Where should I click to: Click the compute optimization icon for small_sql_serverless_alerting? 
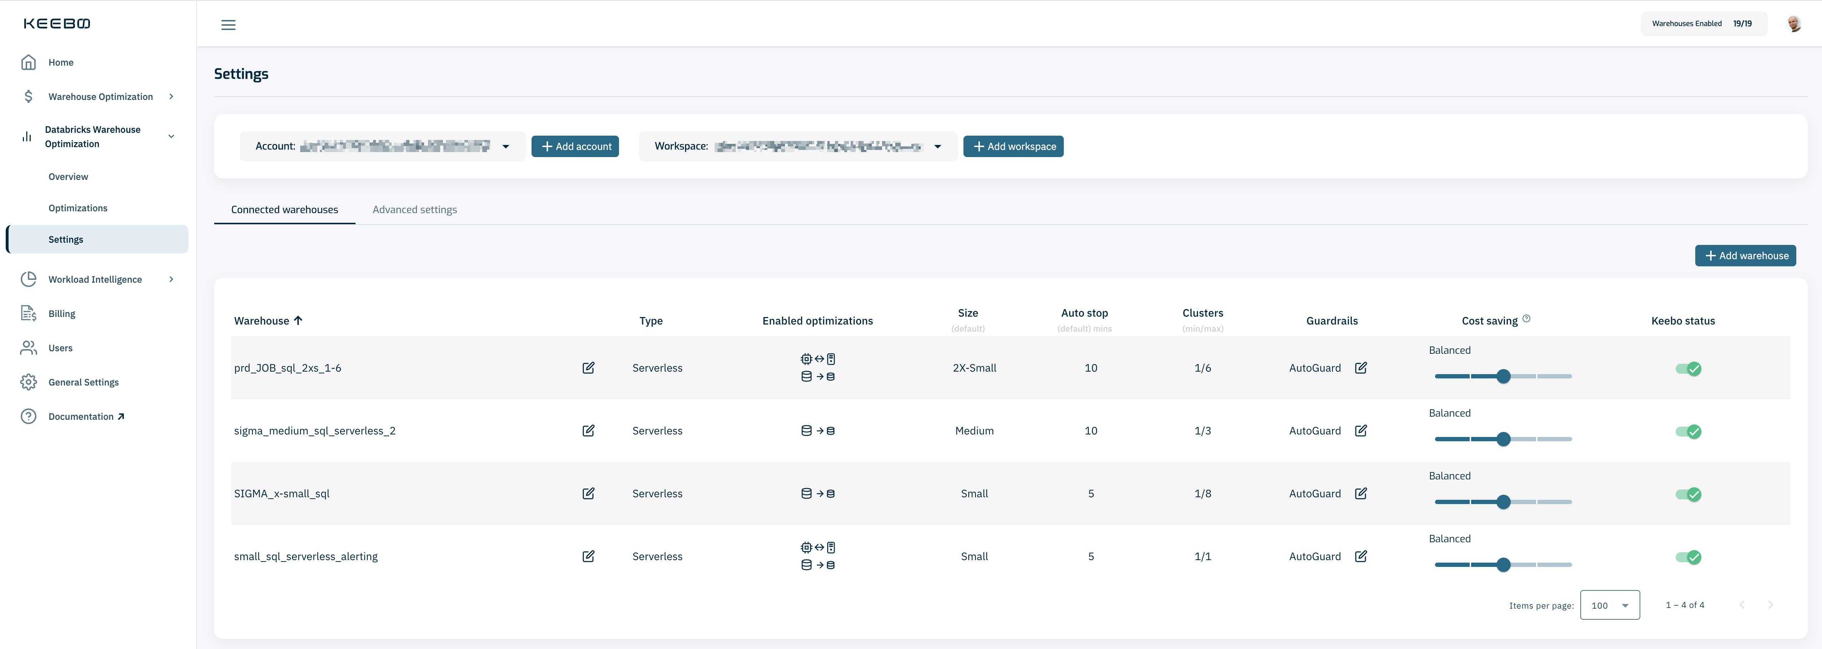coord(817,547)
